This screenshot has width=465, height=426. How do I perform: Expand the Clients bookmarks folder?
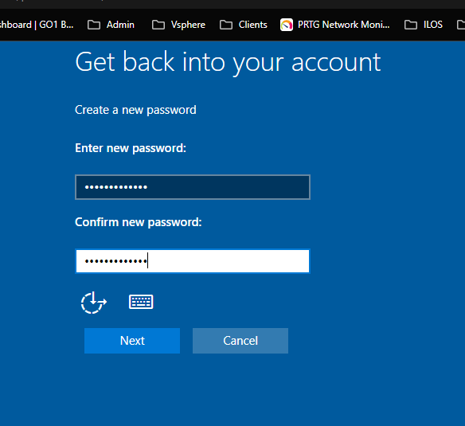point(244,25)
